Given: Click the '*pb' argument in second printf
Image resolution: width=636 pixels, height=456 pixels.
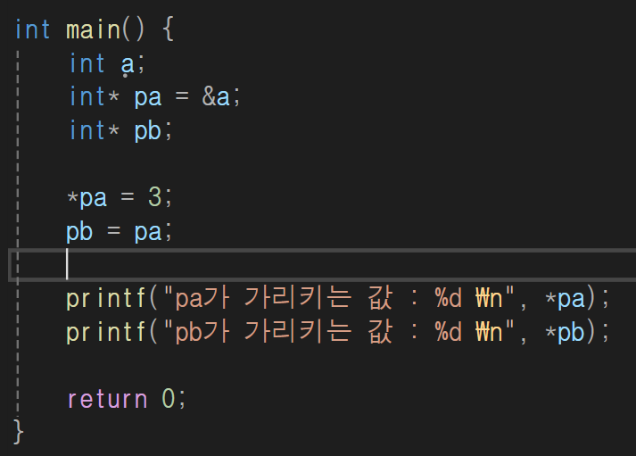Looking at the screenshot, I should [x=565, y=332].
